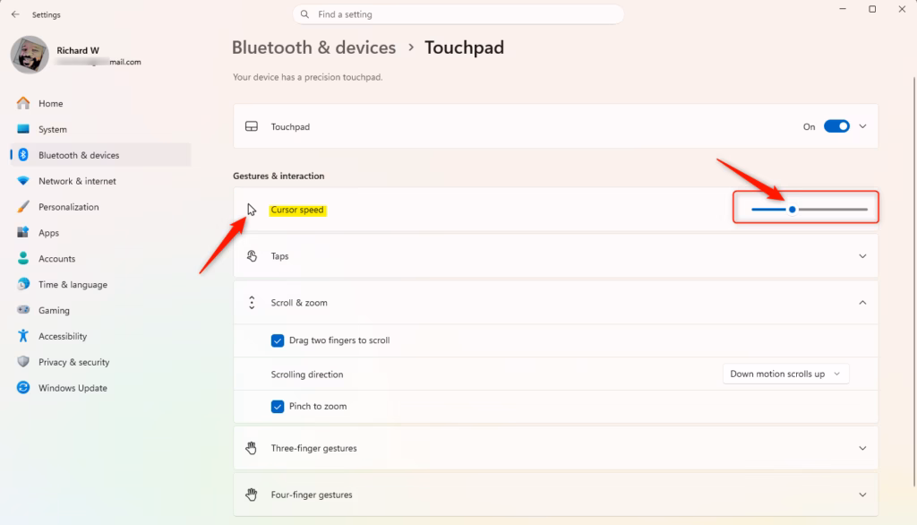Click the Richard W profile picture
The height and width of the screenshot is (525, 917).
tap(30, 55)
